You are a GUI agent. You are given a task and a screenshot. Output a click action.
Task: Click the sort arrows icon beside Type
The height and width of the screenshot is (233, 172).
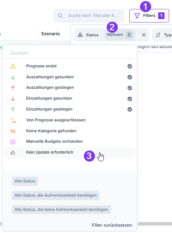tap(158, 35)
